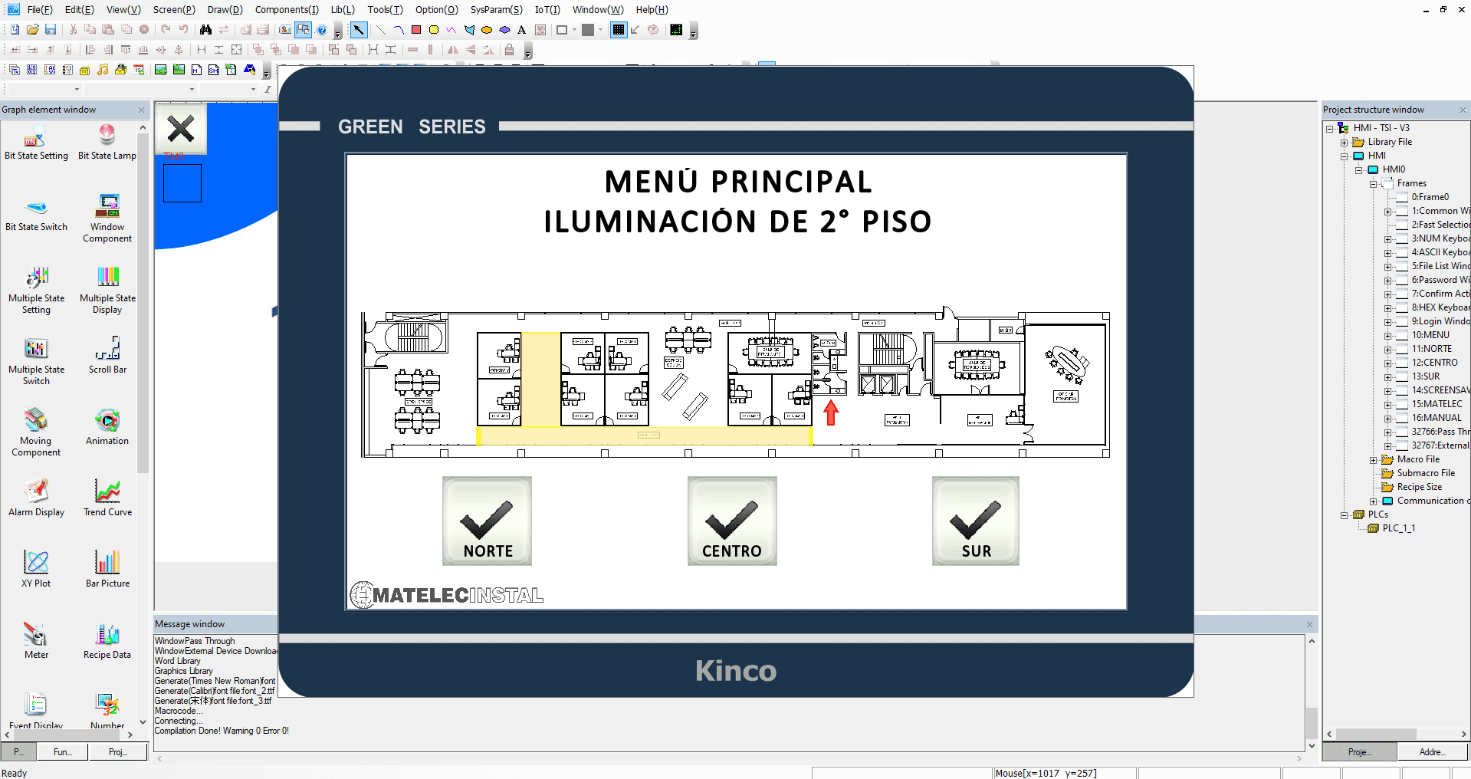This screenshot has width=1471, height=779.
Task: Select the XY Plot component
Action: coord(35,562)
